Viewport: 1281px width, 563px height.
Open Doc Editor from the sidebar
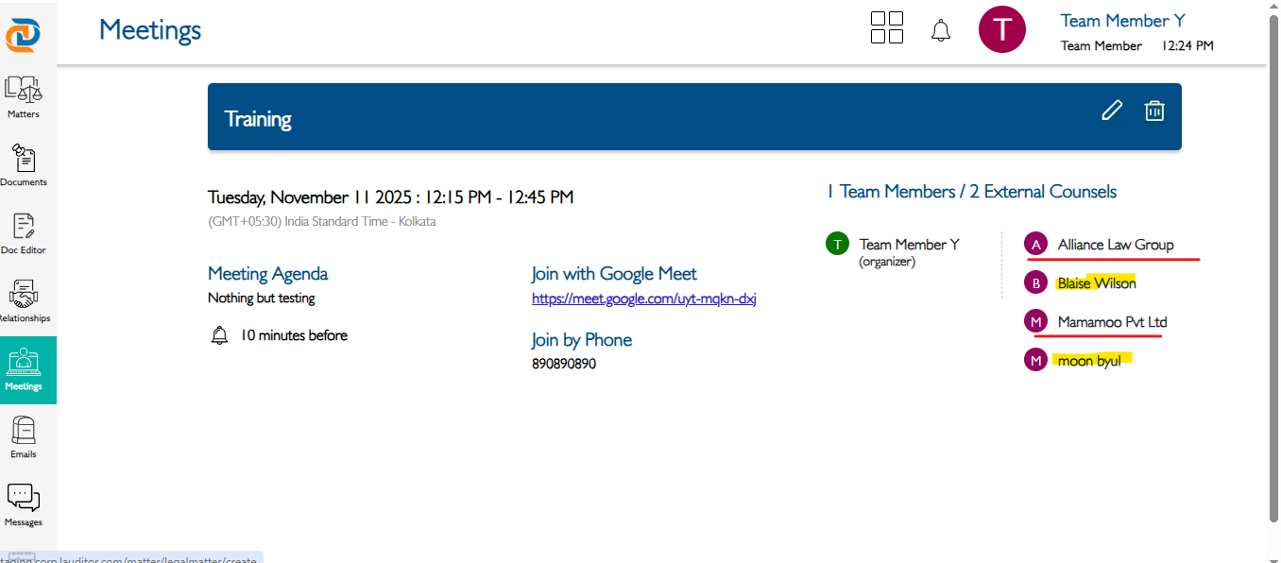tap(24, 232)
